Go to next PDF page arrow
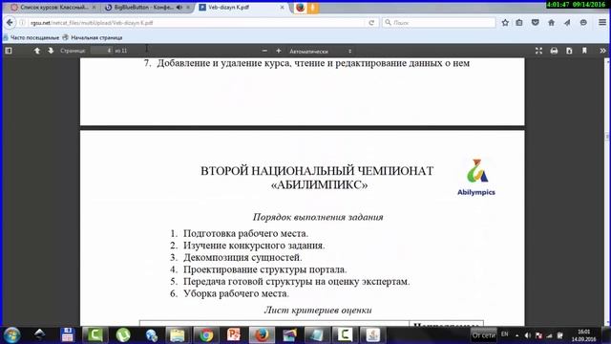Image resolution: width=611 pixels, height=344 pixels. pyautogui.click(x=51, y=51)
